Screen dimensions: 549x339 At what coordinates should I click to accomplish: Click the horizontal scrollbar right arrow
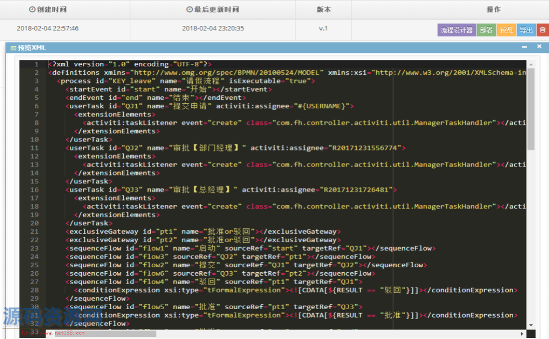[x=523, y=334]
